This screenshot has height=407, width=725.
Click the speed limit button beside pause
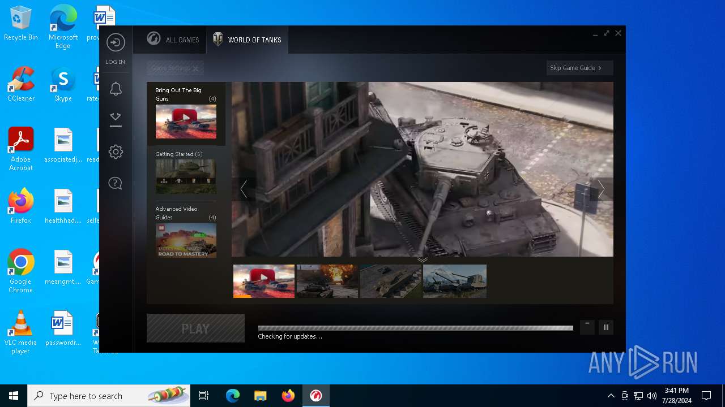pyautogui.click(x=587, y=327)
